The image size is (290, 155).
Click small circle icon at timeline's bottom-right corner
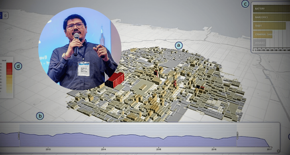pyautogui.click(x=278, y=151)
